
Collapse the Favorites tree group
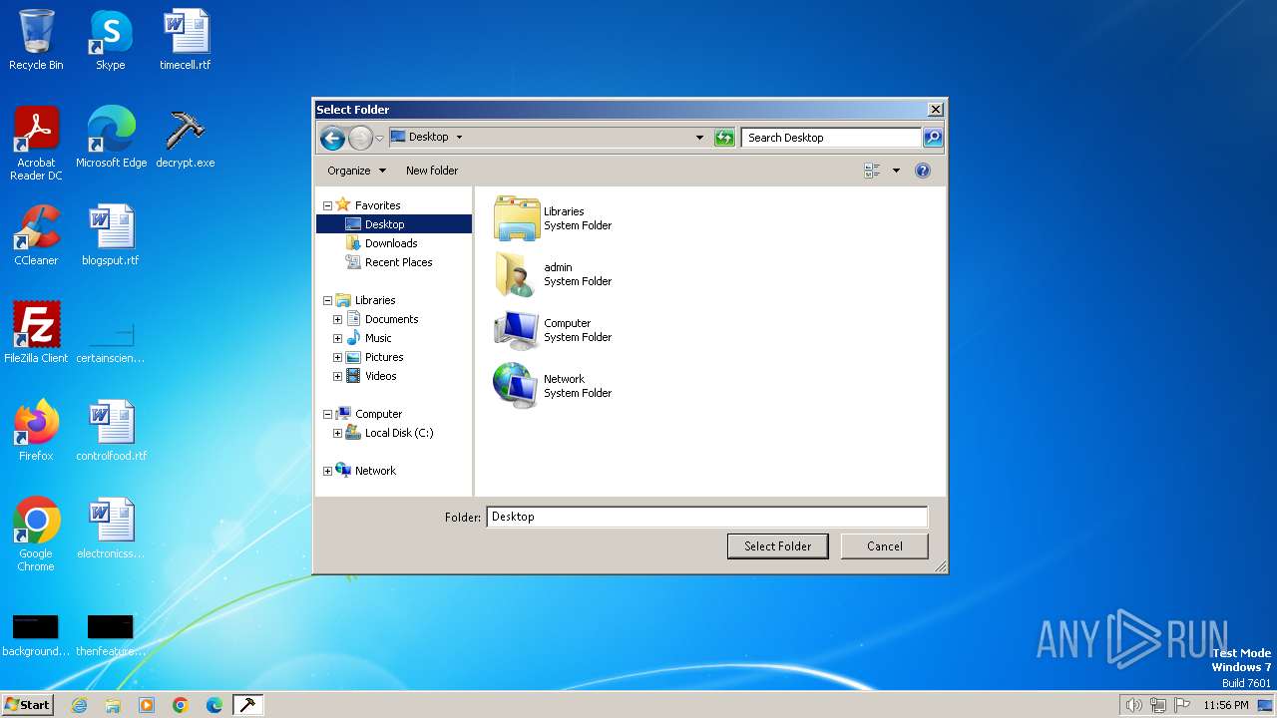[327, 205]
